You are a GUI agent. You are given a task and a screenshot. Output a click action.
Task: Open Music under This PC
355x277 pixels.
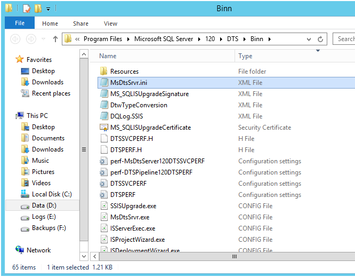coord(41,161)
